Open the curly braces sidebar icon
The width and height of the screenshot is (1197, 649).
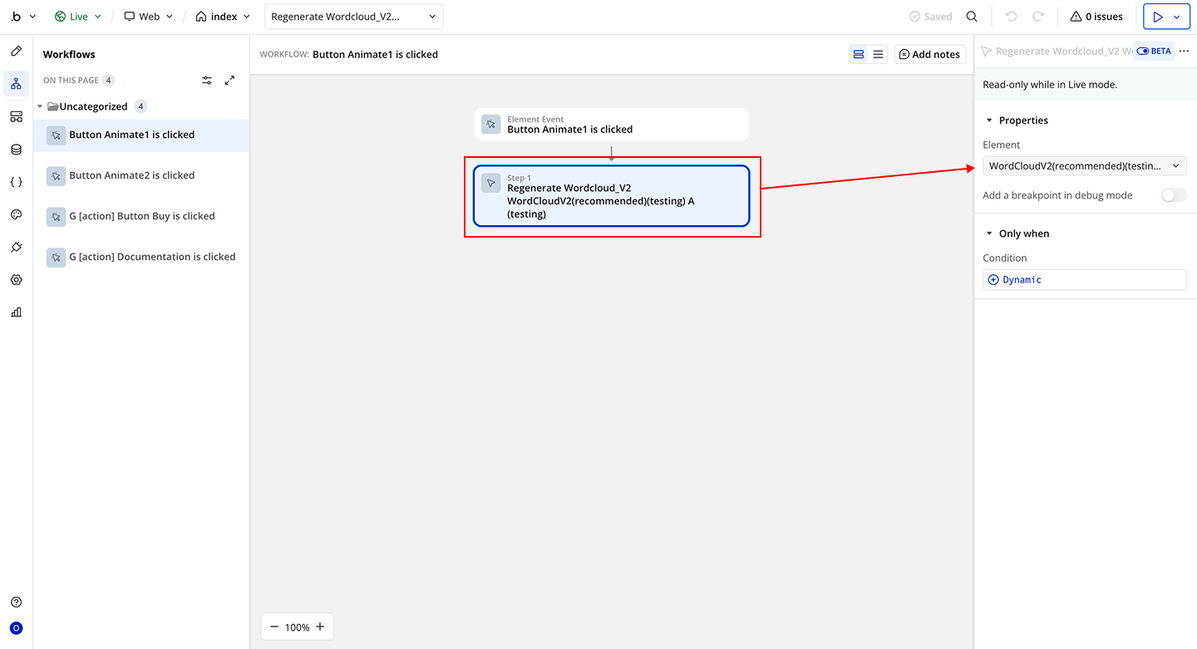16,182
